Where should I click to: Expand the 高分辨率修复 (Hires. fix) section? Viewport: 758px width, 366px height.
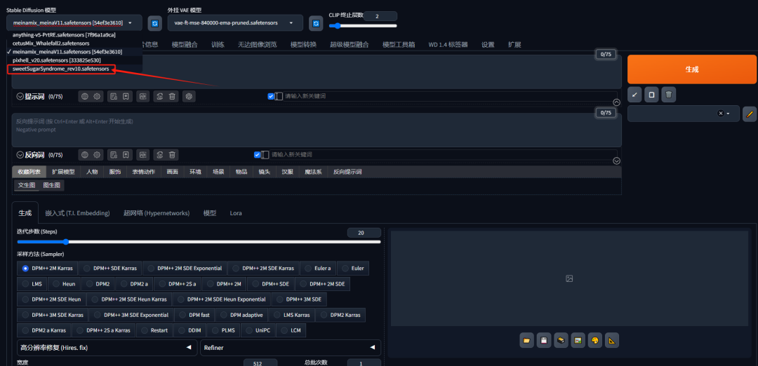(x=107, y=348)
